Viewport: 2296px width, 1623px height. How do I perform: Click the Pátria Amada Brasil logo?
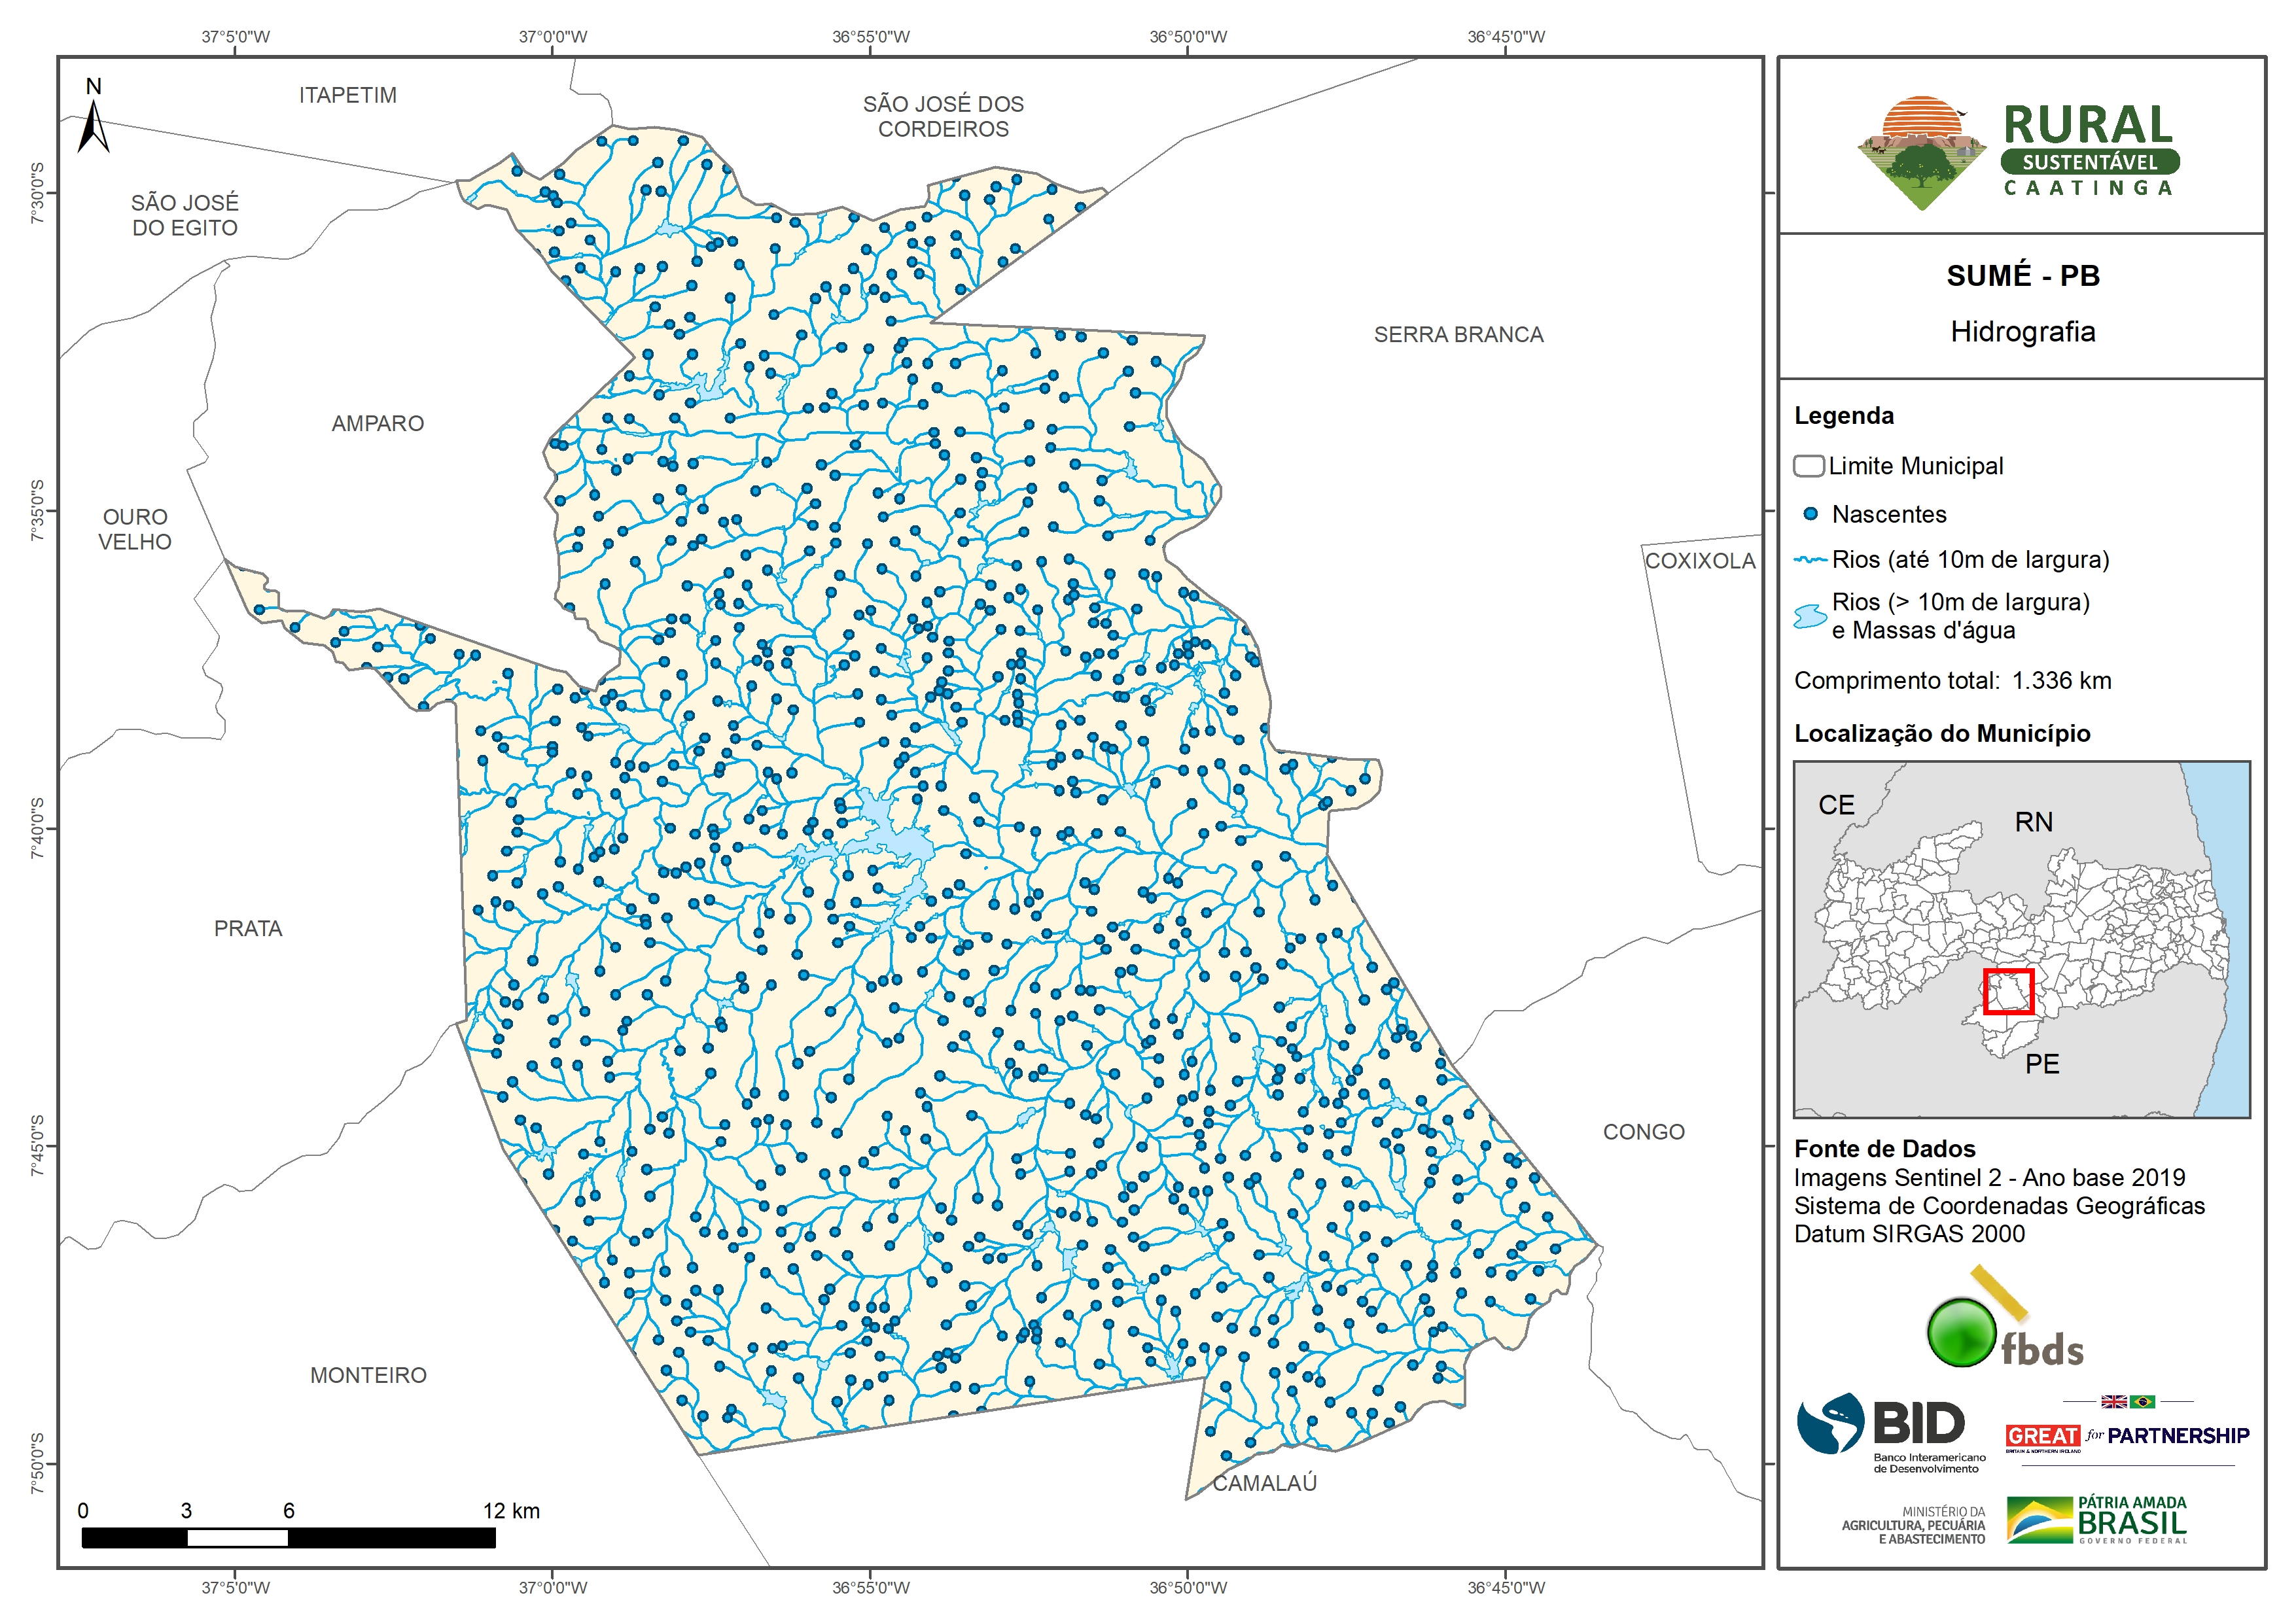(2097, 1521)
